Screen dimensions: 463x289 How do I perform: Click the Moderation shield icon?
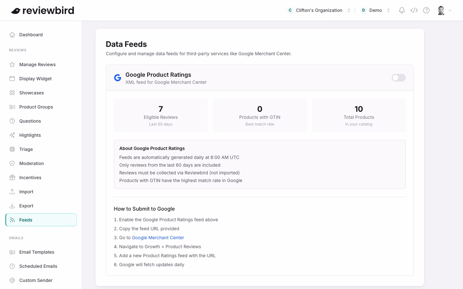(x=12, y=163)
